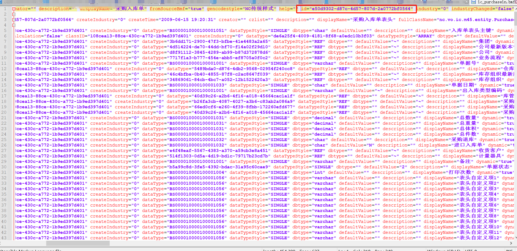The height and width of the screenshot is (251, 517).
Task: Click displayName="采购入库单表头" on line 3
Action: coord(356,20)
